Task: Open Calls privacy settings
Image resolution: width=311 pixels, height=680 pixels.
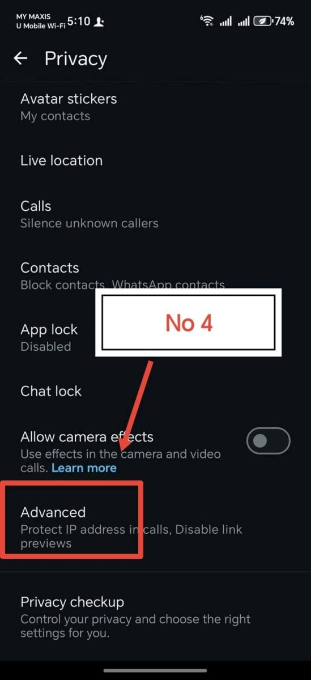Action: [155, 214]
